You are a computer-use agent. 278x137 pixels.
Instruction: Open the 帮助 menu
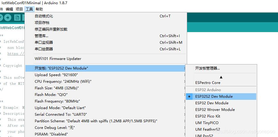coord(39,9)
